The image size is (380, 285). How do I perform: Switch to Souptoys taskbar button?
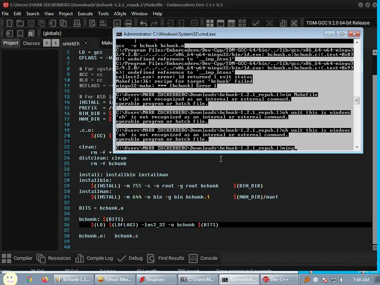pos(156,279)
